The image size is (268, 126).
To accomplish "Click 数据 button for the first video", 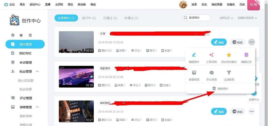I will pyautogui.click(x=237, y=42).
